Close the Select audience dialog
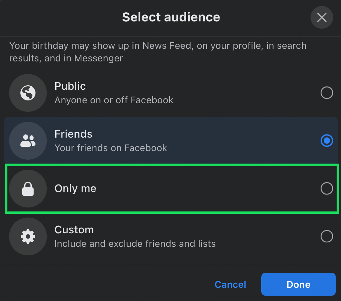Screen dimensions: 341x301 click(x=322, y=17)
